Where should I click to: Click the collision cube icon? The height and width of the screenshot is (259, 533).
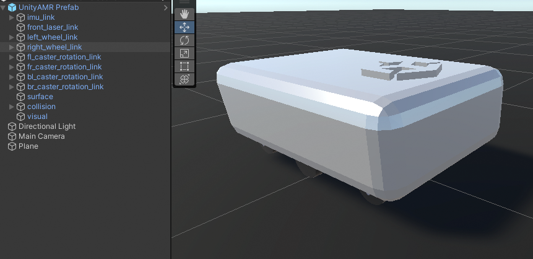pyautogui.click(x=20, y=107)
